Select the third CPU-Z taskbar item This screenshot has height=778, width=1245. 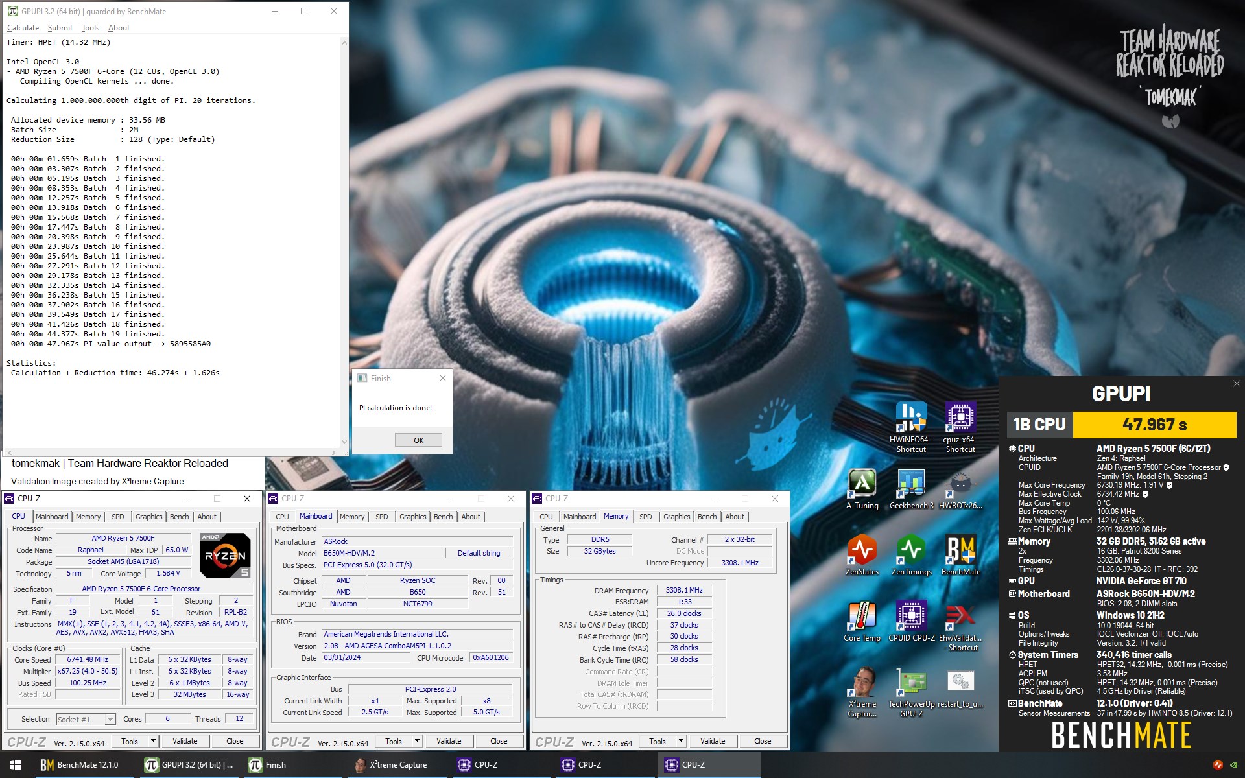coord(708,765)
